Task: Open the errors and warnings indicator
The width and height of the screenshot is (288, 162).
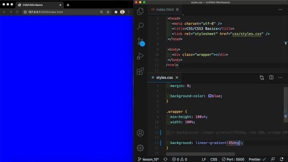Action: tap(180, 159)
